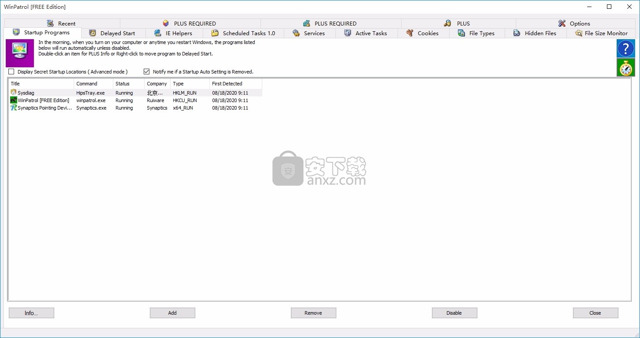The image size is (640, 338).
Task: Sort list by Company column header
Action: 158,84
